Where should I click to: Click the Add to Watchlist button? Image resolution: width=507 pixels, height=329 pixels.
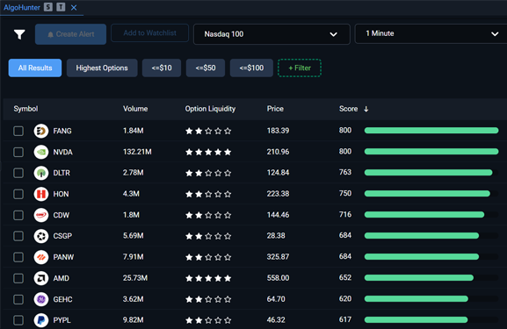coord(149,33)
